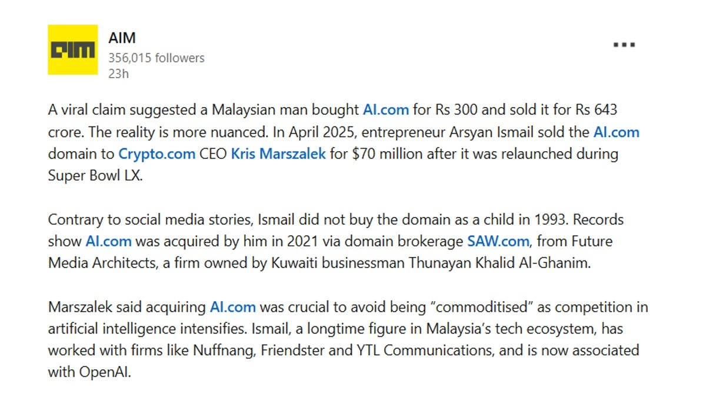Click the 356,015 followers count
The image size is (706, 397).
click(x=156, y=58)
